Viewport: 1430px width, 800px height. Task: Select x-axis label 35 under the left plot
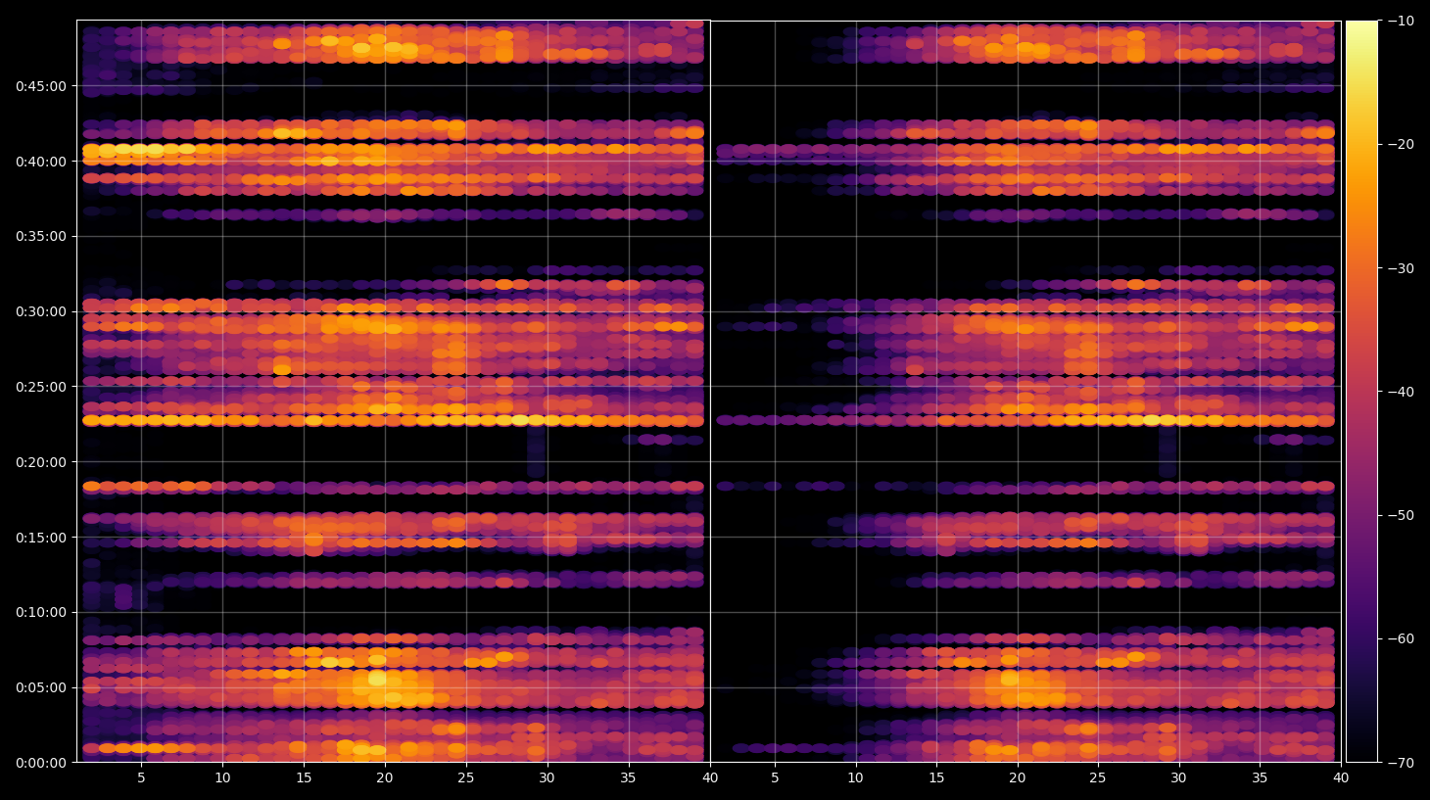tap(628, 778)
